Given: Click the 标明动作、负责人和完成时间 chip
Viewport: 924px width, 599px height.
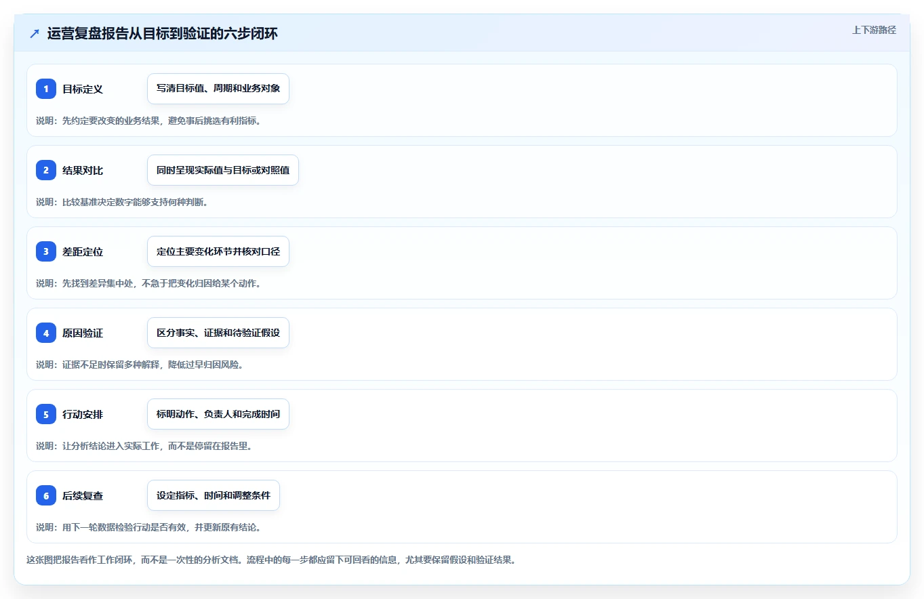Looking at the screenshot, I should tap(218, 414).
